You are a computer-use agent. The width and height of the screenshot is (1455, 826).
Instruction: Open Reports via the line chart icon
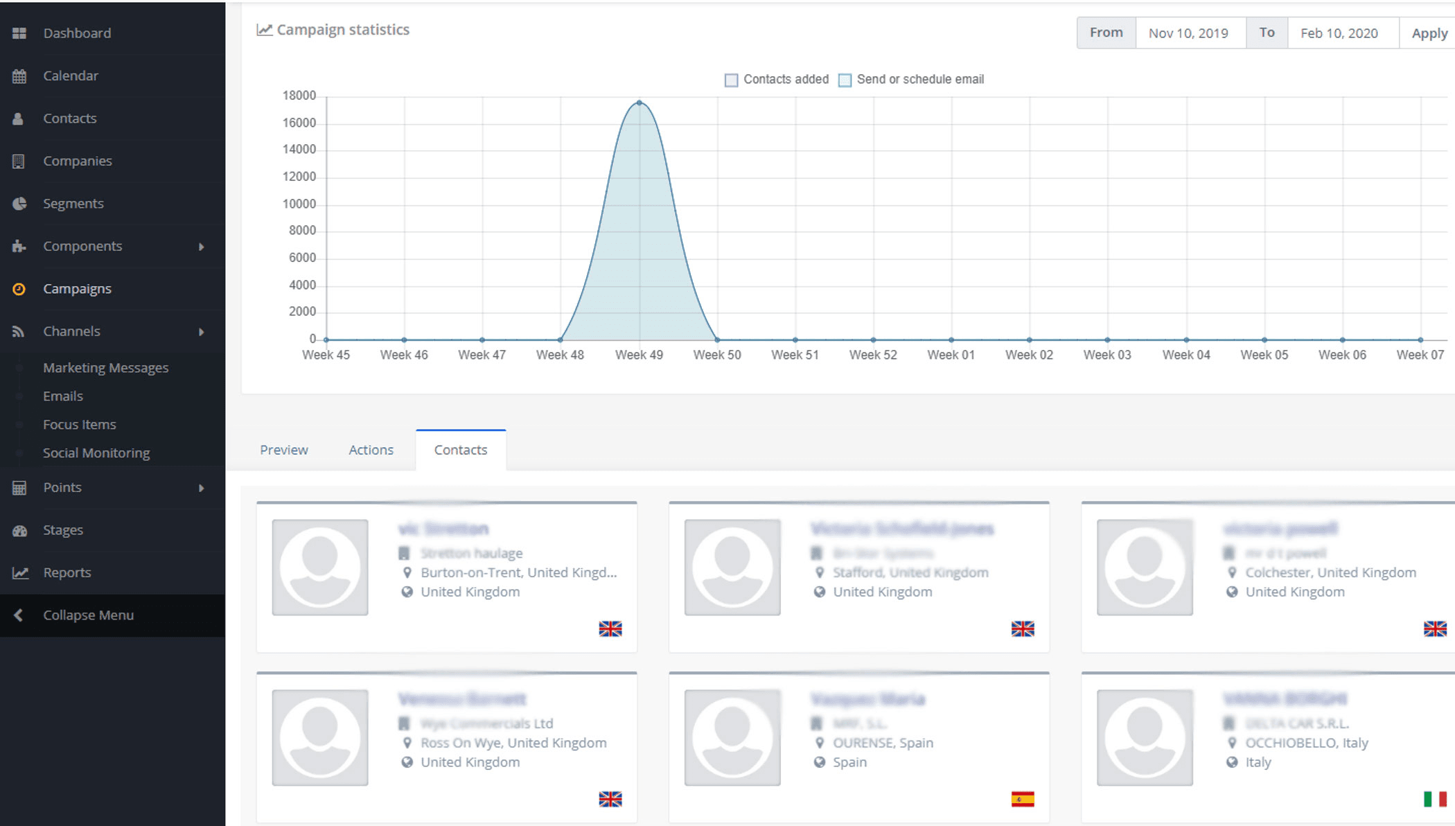point(20,573)
